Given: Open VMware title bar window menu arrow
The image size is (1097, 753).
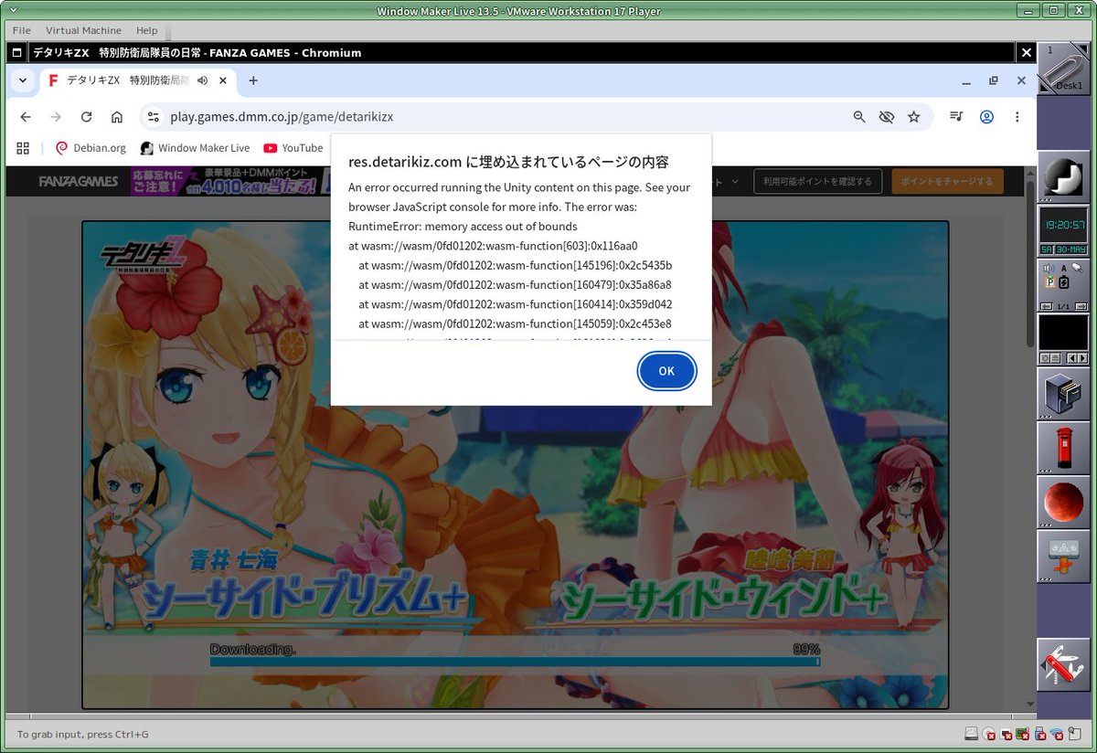Looking at the screenshot, I should tap(12, 11).
